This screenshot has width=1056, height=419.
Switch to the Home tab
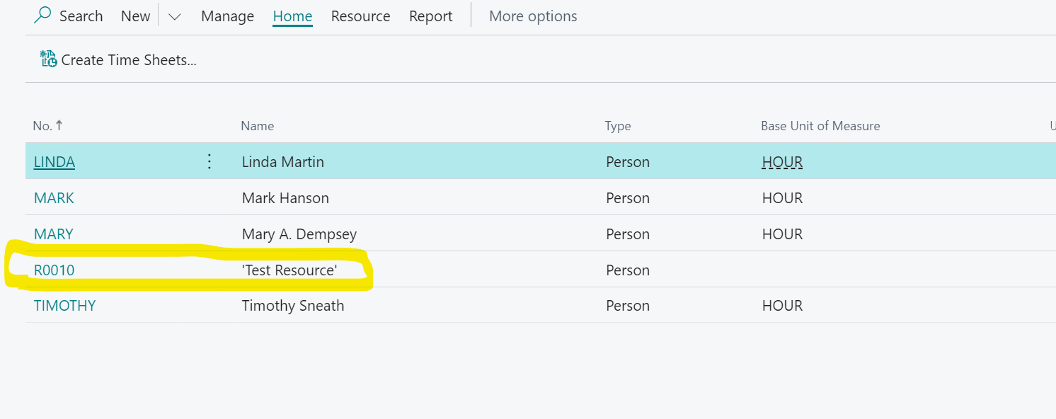pyautogui.click(x=292, y=16)
